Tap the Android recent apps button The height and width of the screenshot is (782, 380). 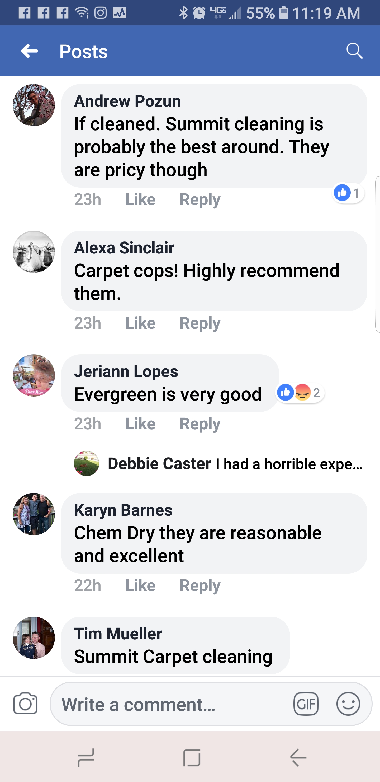(86, 757)
